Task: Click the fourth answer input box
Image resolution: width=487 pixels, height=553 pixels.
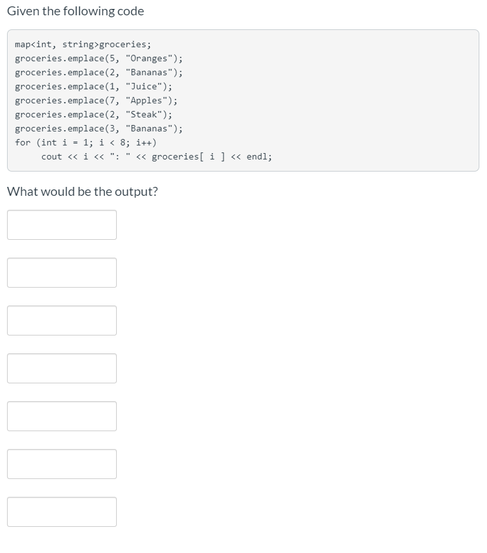Action: [61, 367]
